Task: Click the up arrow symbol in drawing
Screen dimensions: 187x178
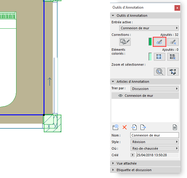Action: point(50,82)
